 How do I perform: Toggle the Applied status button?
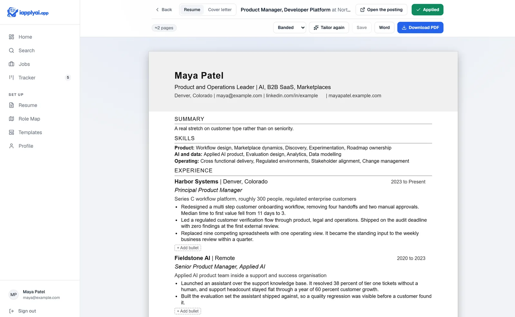point(427,10)
